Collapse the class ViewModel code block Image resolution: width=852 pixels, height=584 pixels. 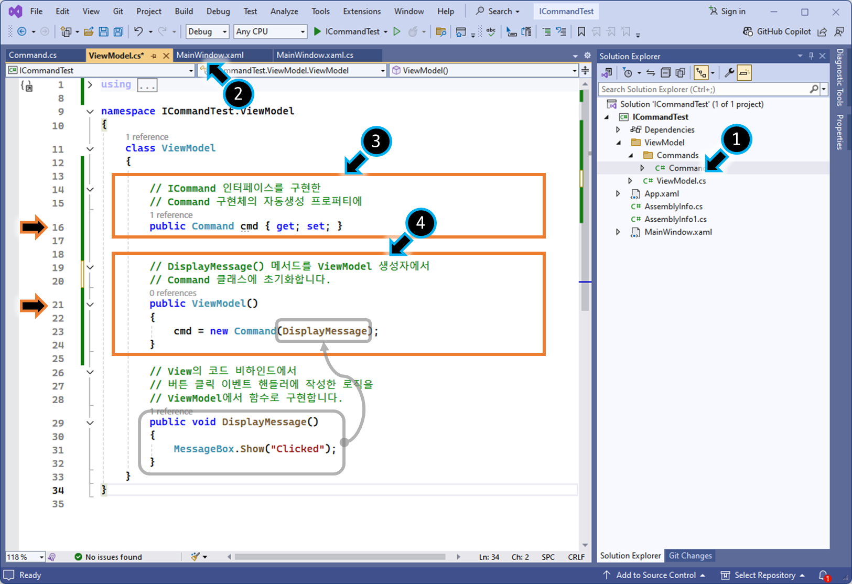coord(90,149)
